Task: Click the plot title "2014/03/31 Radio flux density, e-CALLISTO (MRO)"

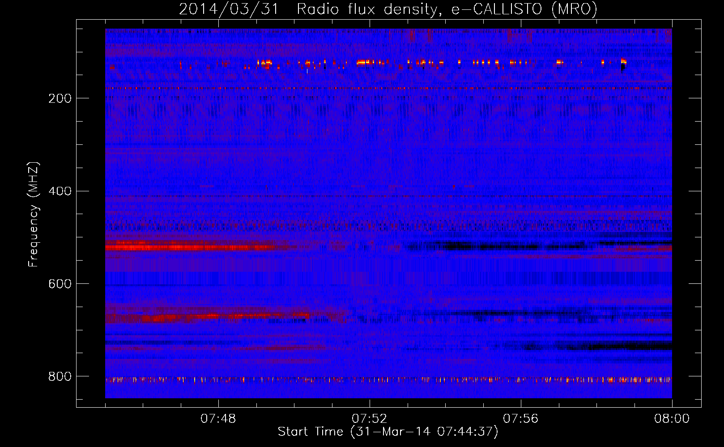Action: pyautogui.click(x=388, y=9)
